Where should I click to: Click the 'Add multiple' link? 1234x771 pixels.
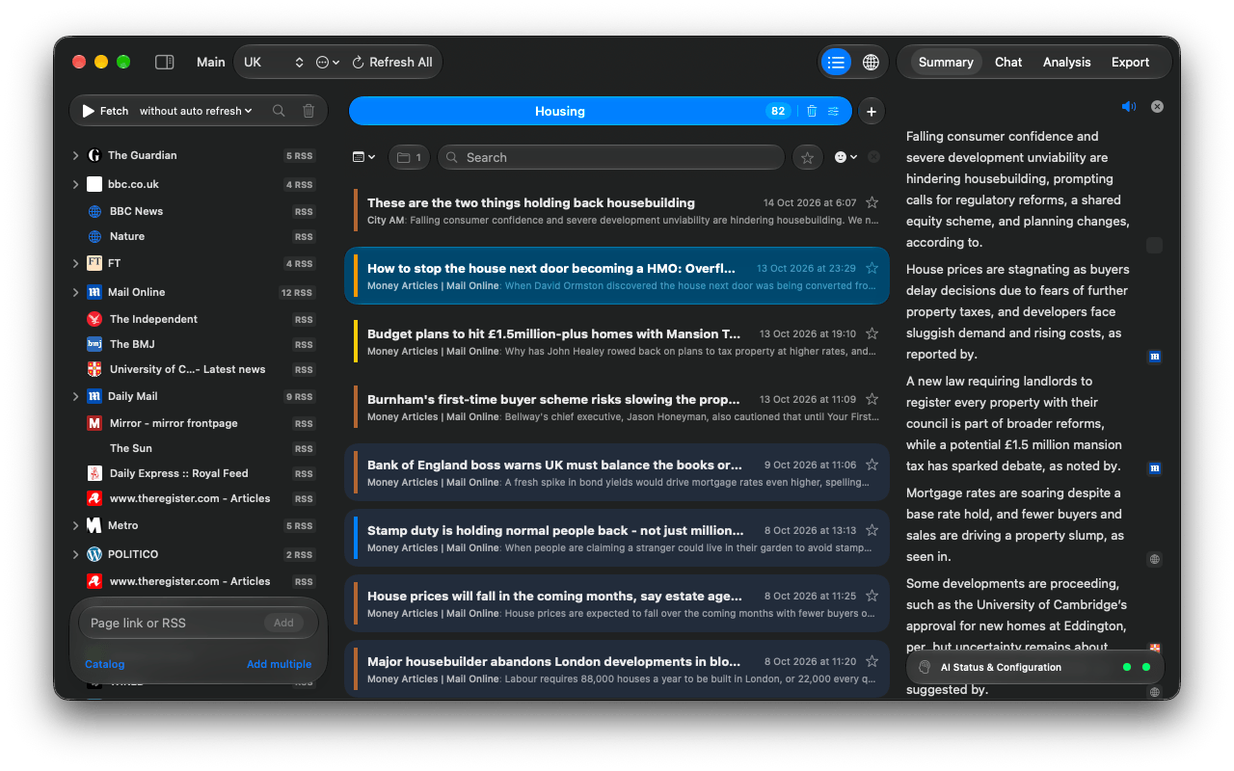[279, 664]
